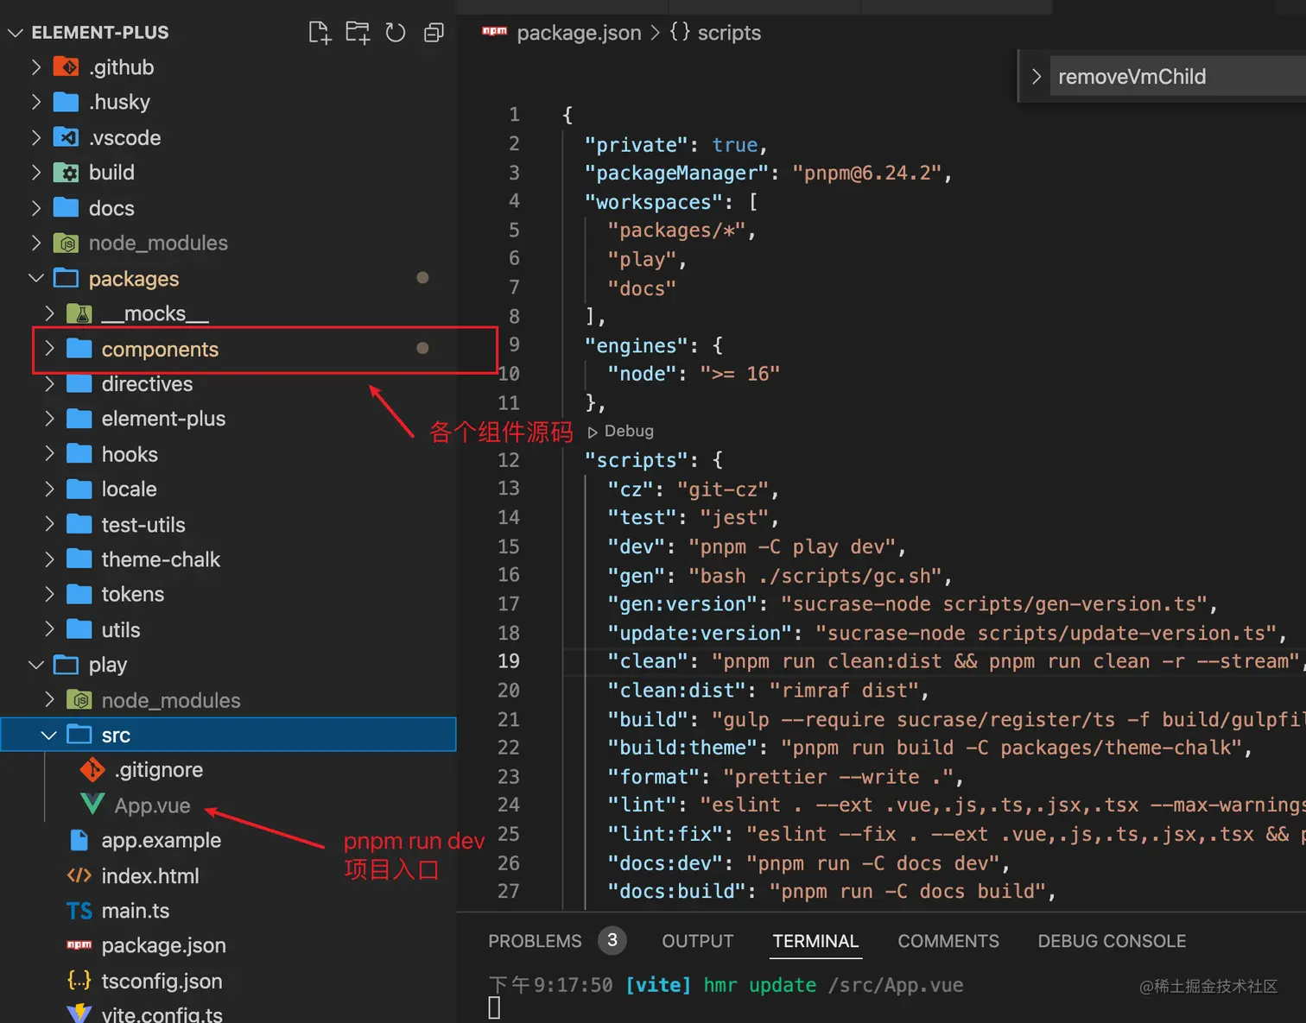Expand the .github folder chevron
This screenshot has height=1023, width=1306.
tap(35, 66)
